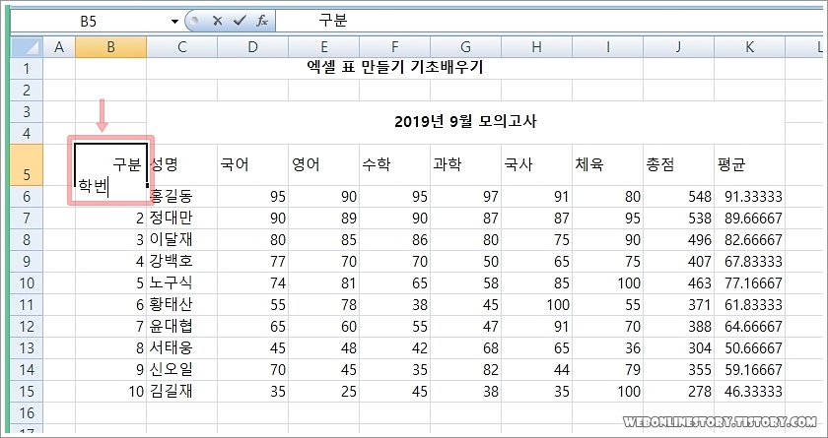The width and height of the screenshot is (828, 438).
Task: Select column C header
Action: 181,47
